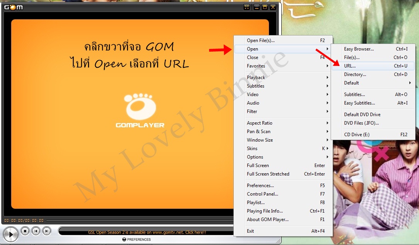Open the Skins submenu
419x245 pixels.
283,149
